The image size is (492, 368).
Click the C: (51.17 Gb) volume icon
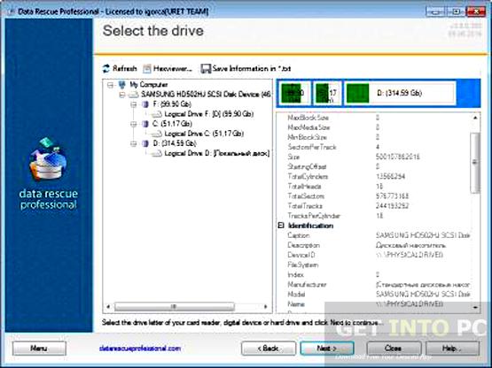tap(145, 124)
